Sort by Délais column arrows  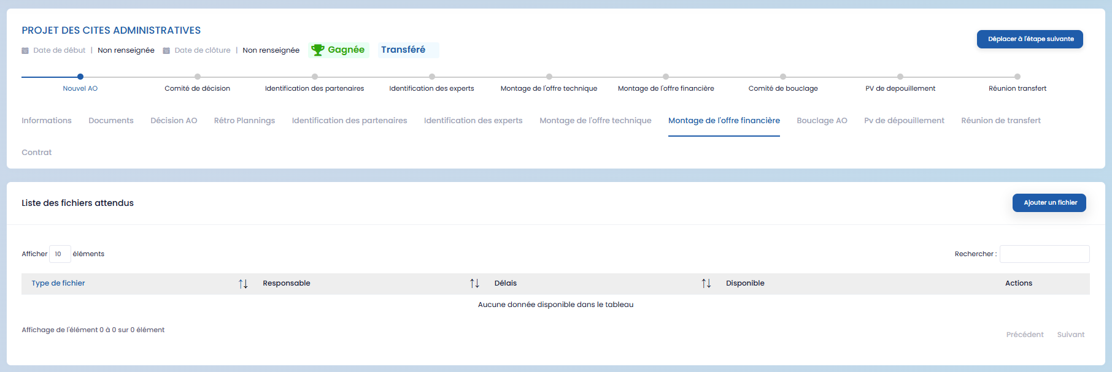coord(706,284)
